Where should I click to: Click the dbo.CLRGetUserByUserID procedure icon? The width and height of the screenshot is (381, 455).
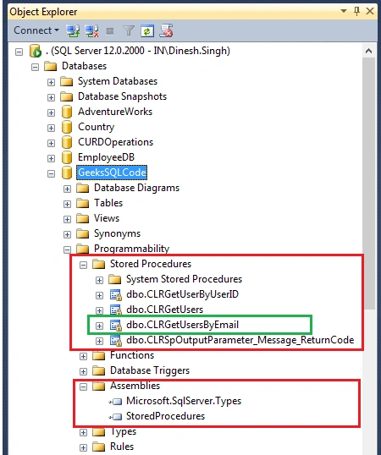(116, 295)
